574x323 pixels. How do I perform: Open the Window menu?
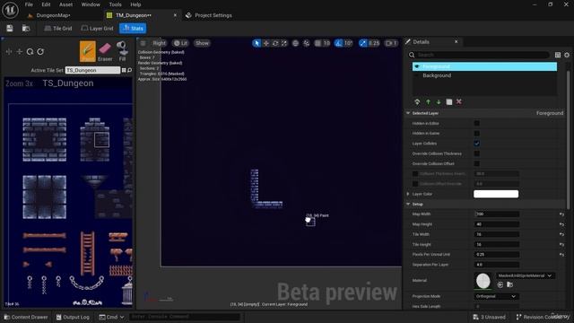91,4
